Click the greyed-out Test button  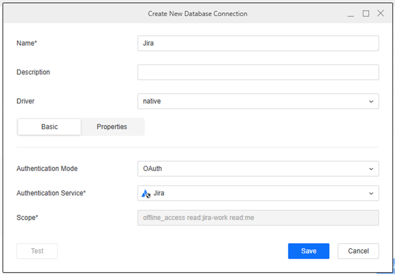37,251
